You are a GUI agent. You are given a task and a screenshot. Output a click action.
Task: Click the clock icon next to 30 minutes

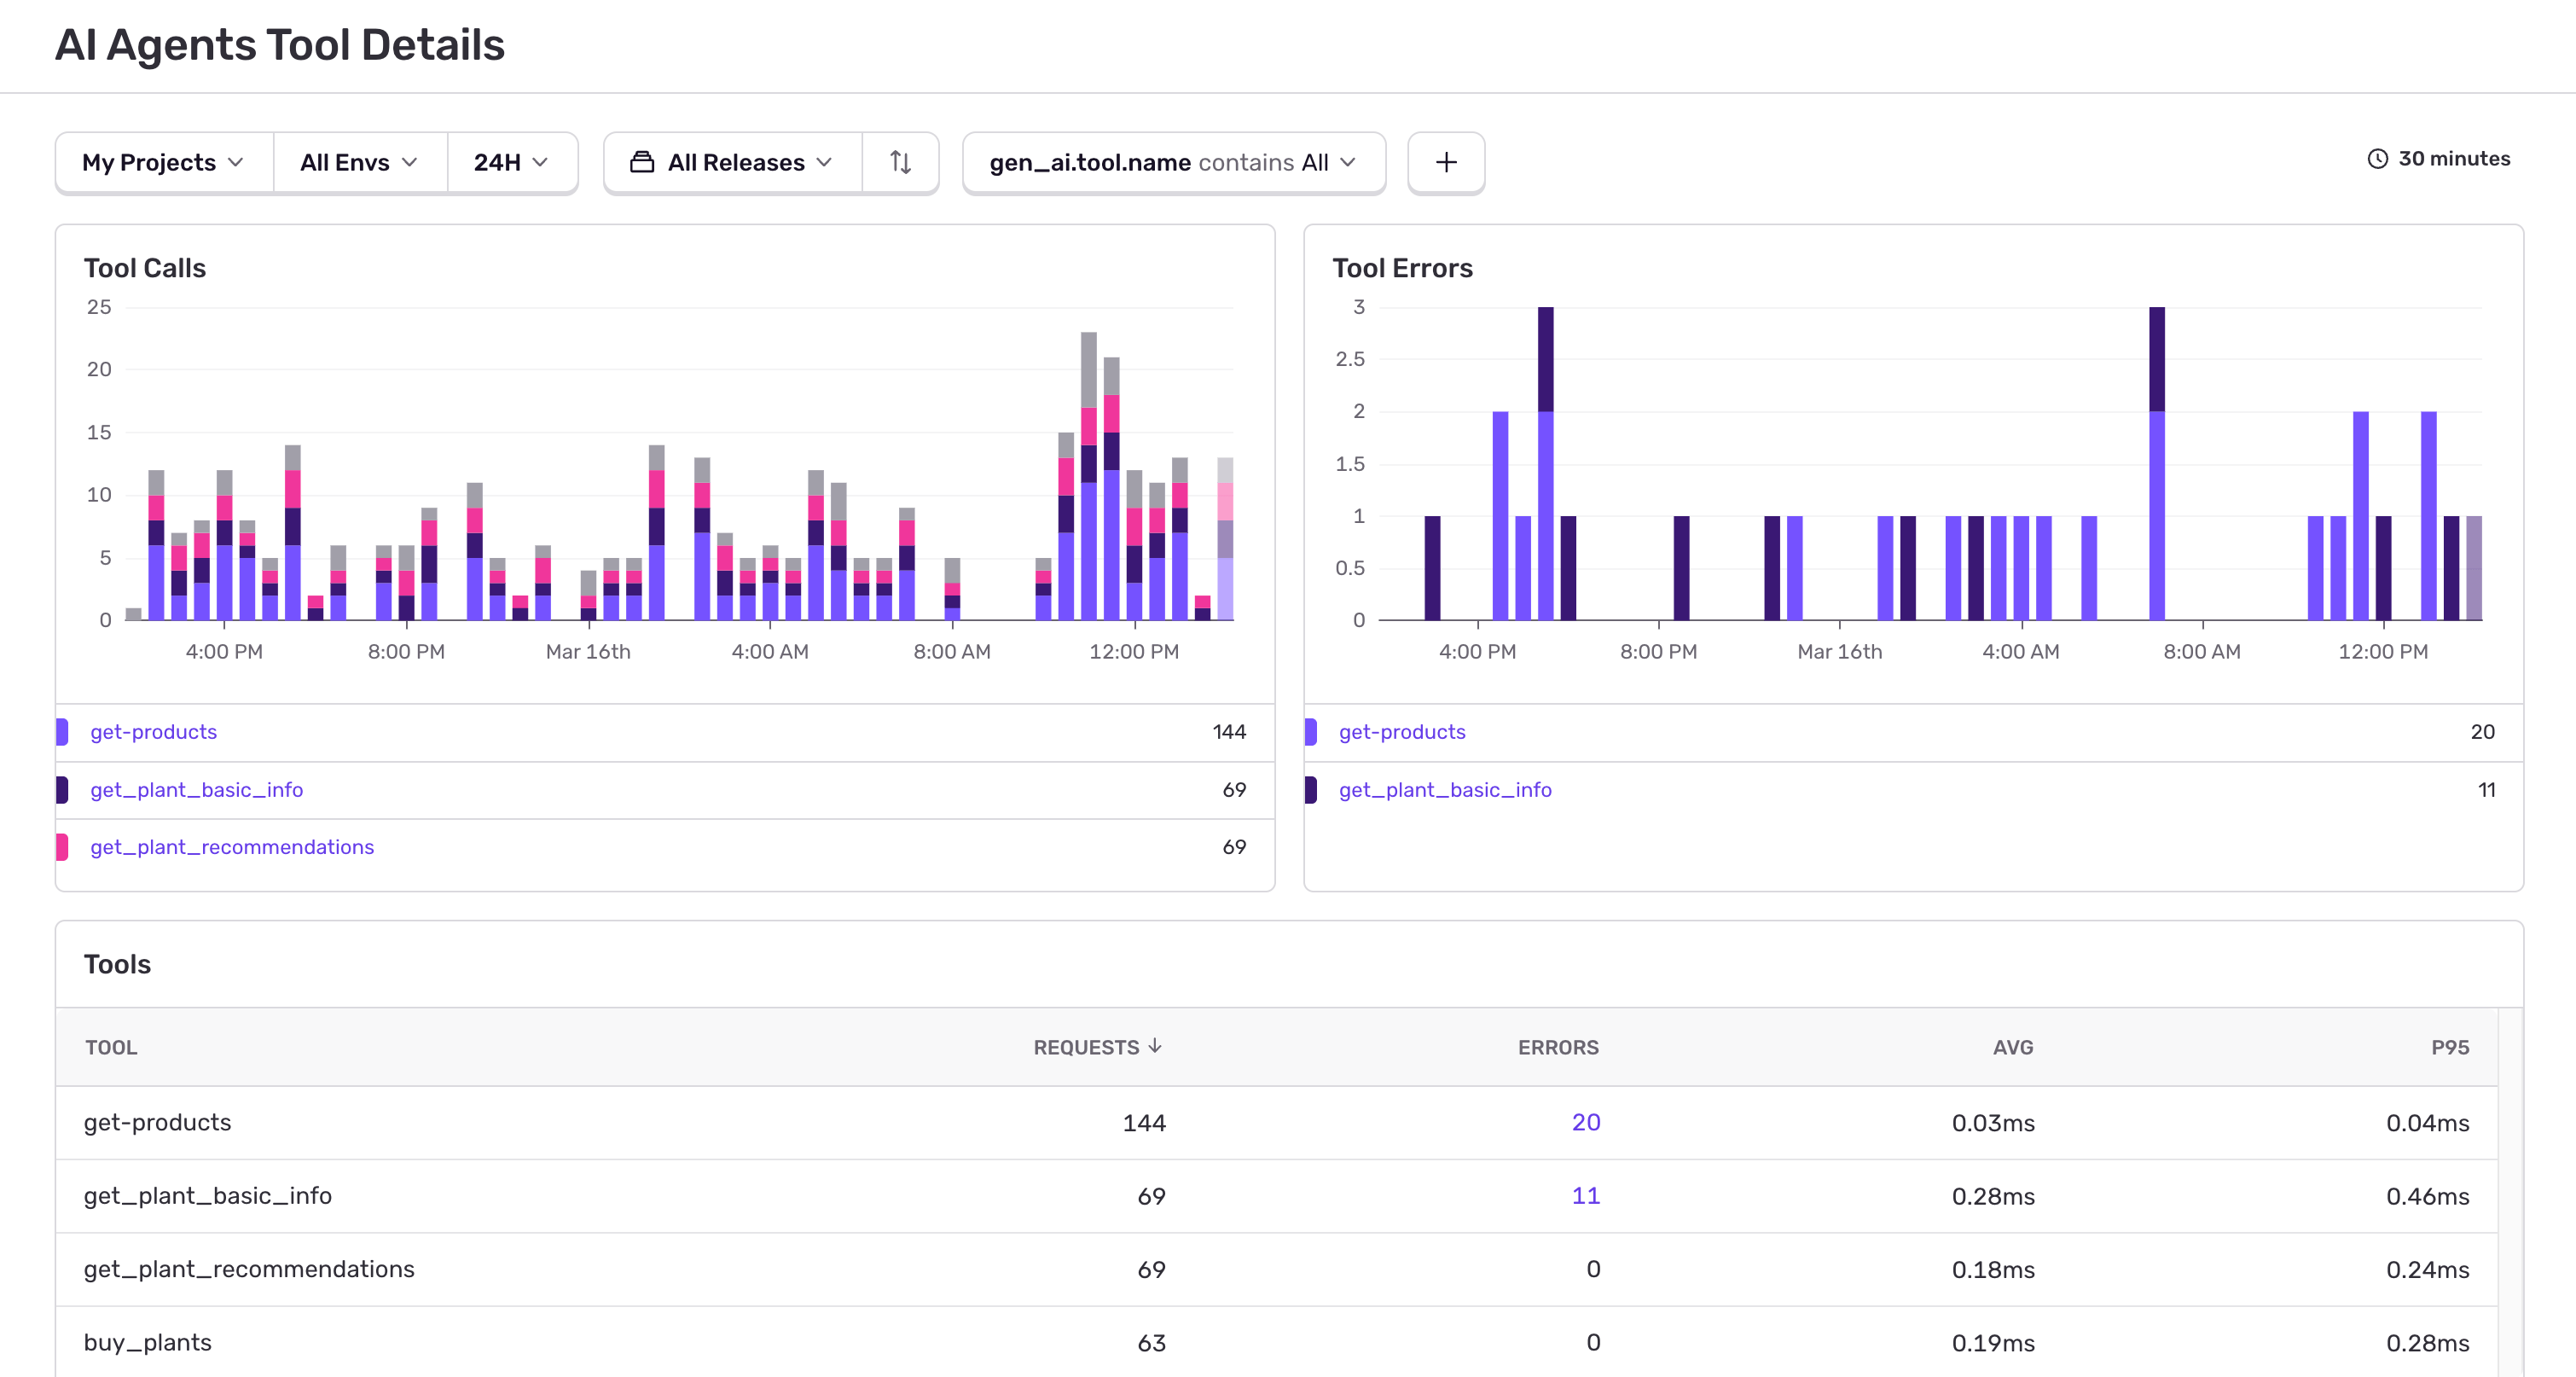pyautogui.click(x=2376, y=157)
